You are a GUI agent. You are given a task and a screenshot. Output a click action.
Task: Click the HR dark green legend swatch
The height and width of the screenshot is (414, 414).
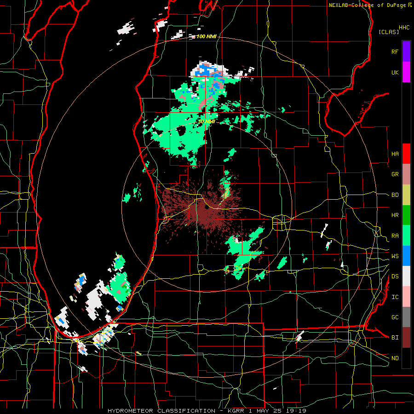[x=406, y=215]
